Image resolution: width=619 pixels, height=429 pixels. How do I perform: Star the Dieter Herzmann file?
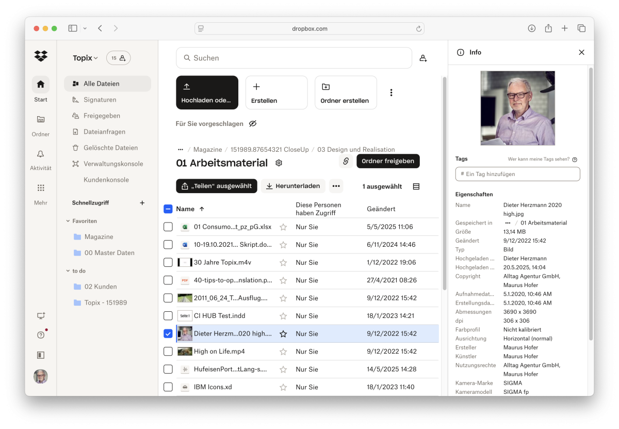pos(283,334)
